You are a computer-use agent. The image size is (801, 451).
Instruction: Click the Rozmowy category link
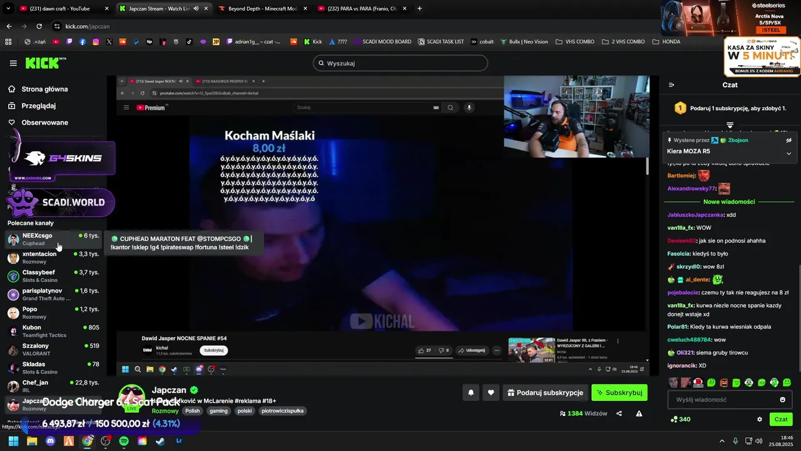tap(165, 411)
